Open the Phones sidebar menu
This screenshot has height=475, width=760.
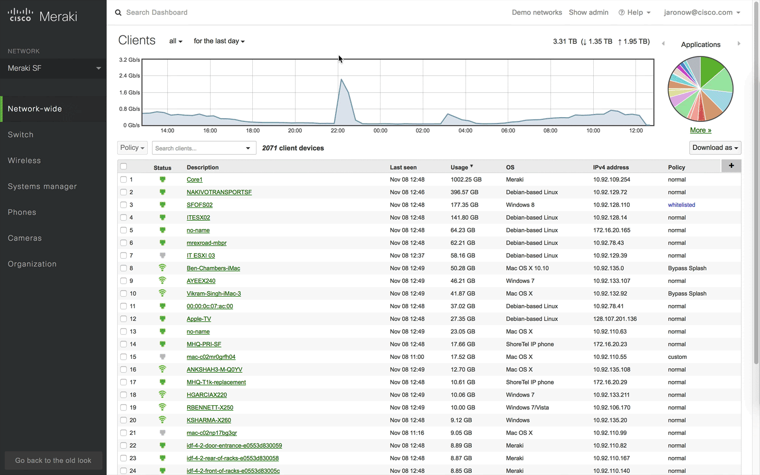(x=22, y=212)
